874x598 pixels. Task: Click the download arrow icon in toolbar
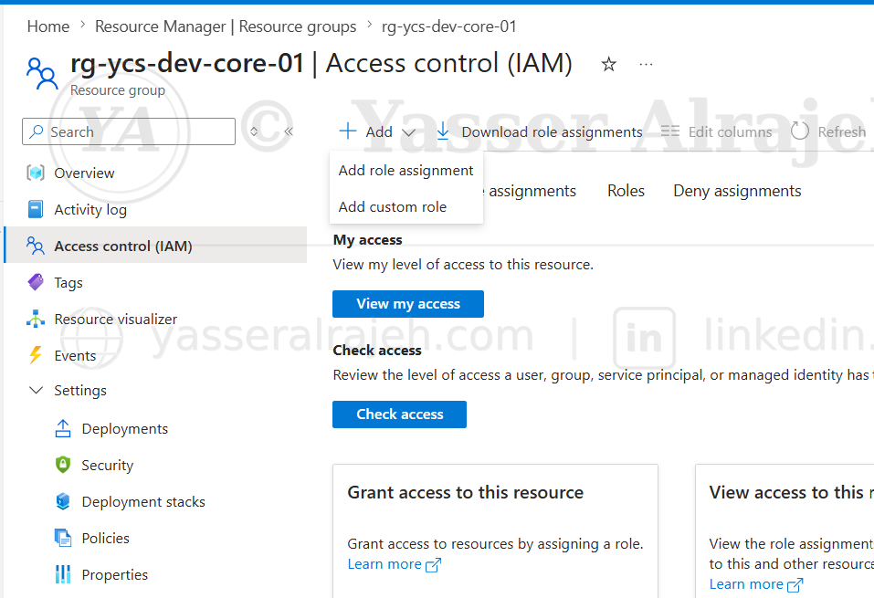pos(443,131)
